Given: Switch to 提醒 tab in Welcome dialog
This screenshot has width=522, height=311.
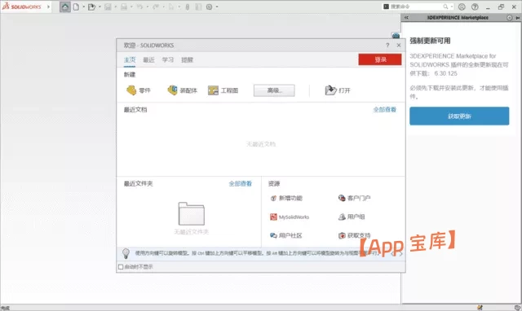Looking at the screenshot, I should click(x=187, y=59).
